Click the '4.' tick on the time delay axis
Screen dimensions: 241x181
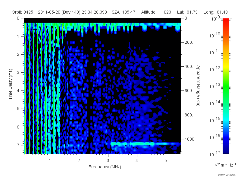(x=19, y=91)
